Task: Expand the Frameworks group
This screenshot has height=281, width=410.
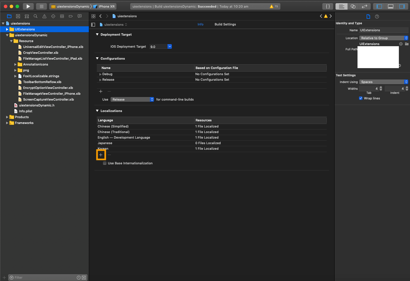Action: coord(7,123)
